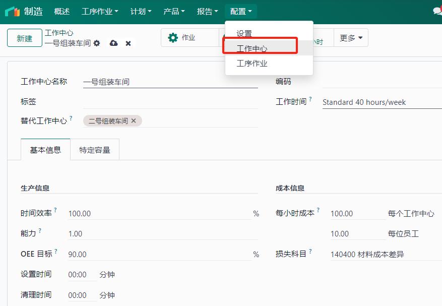Click the help icon beside OEE目标
Viewport: 442px width, 306px height.
click(54, 251)
